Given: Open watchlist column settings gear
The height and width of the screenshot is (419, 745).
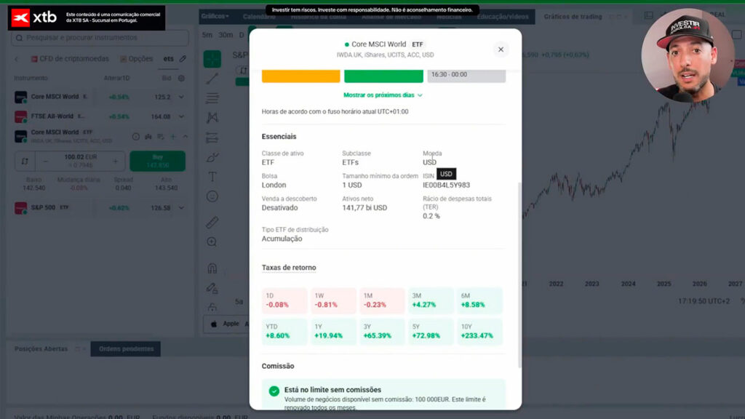Looking at the screenshot, I should coord(181,79).
